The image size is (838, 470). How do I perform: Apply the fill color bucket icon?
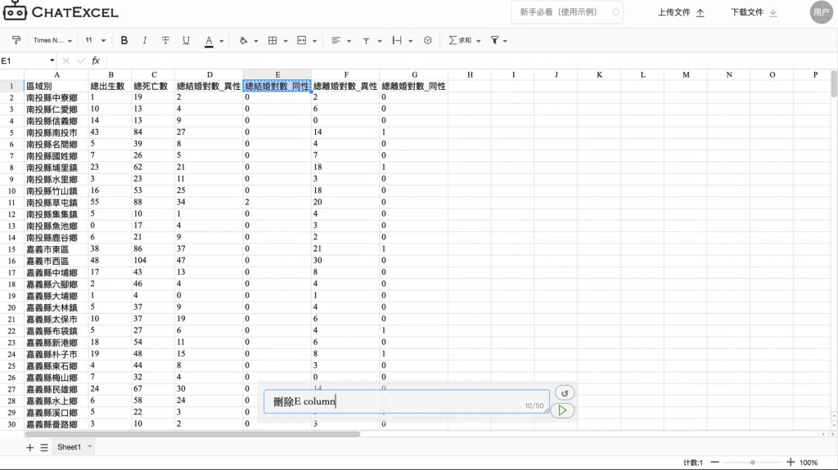coord(243,40)
